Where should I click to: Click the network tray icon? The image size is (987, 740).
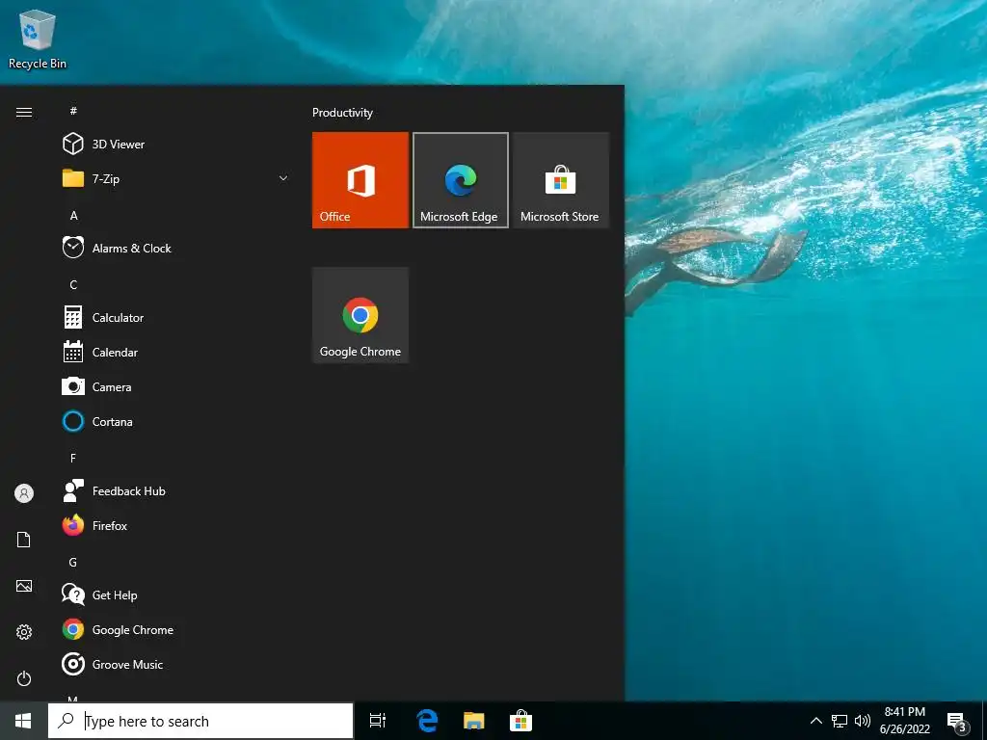point(840,721)
